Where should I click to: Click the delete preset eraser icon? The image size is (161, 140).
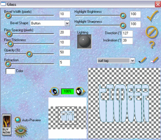tap(155, 60)
